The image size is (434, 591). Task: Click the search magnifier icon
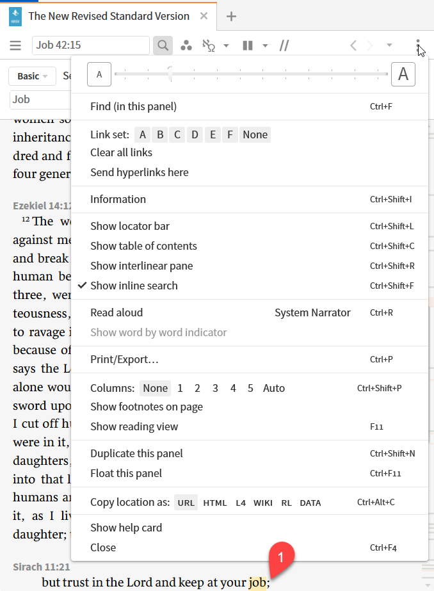163,45
